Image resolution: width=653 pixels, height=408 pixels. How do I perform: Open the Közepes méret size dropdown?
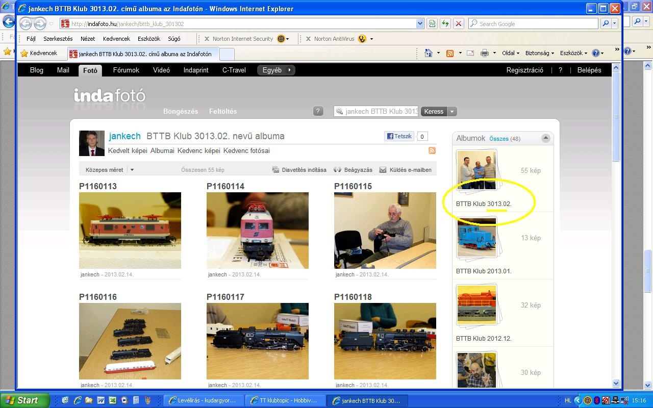coord(132,170)
